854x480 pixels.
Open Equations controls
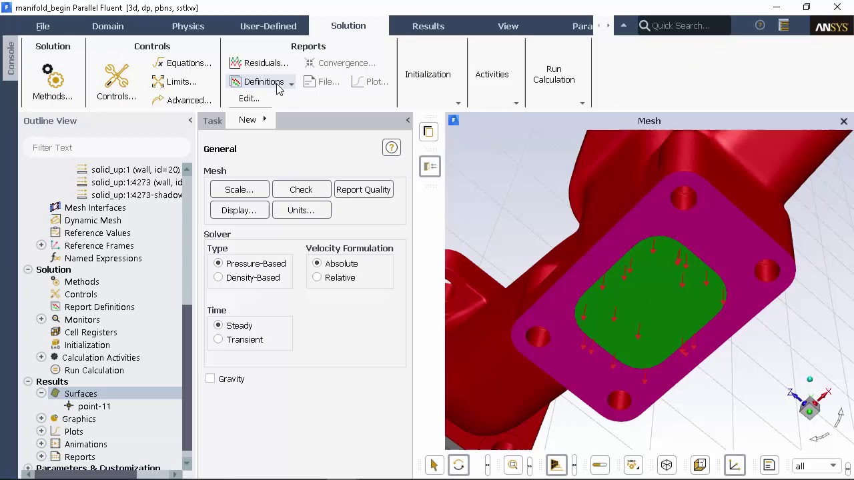181,63
